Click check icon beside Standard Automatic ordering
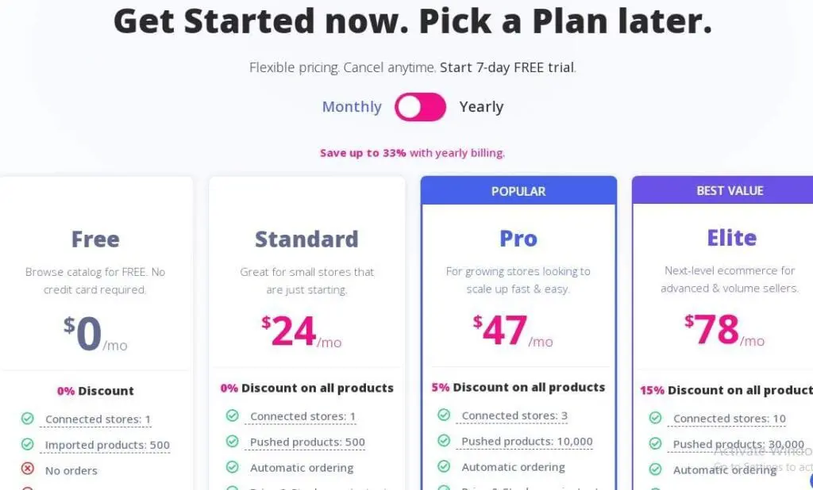This screenshot has width=813, height=490. 233,467
